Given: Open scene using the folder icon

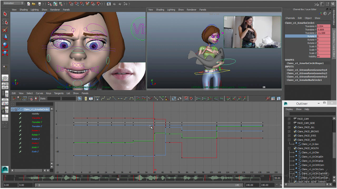Looking at the screenshot, I should coord(34,4).
